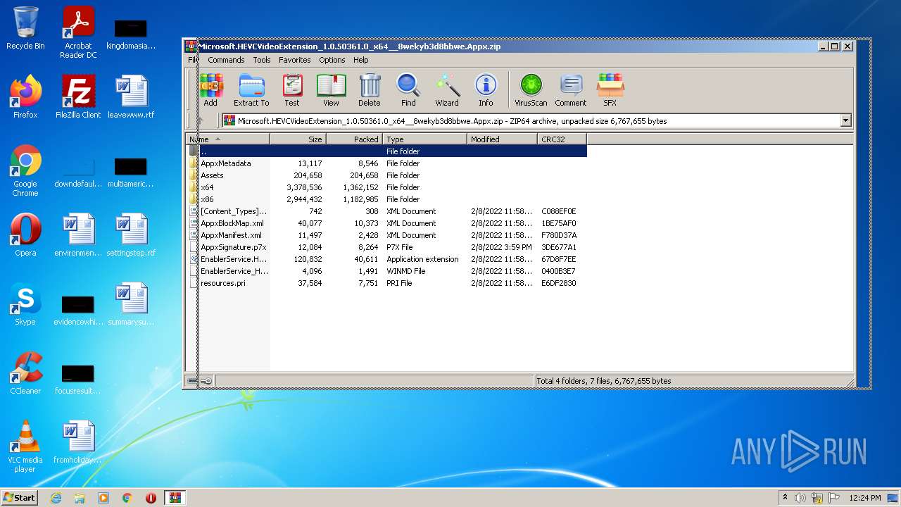Open Acrobat Reader DC desktop shortcut
This screenshot has width=901, height=507.
coord(78,32)
